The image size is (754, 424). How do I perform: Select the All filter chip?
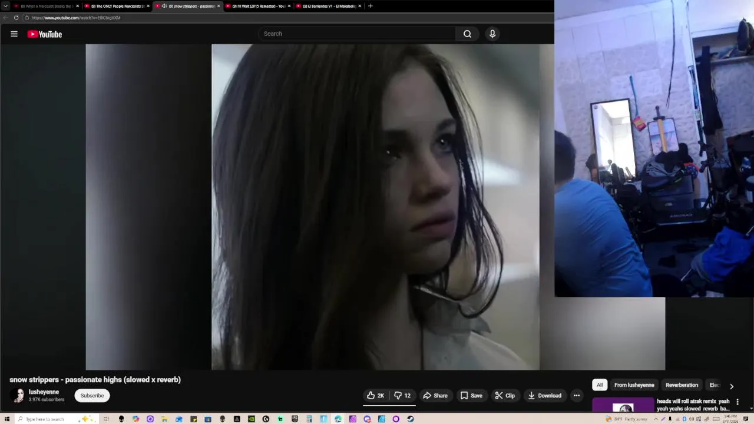click(x=600, y=385)
